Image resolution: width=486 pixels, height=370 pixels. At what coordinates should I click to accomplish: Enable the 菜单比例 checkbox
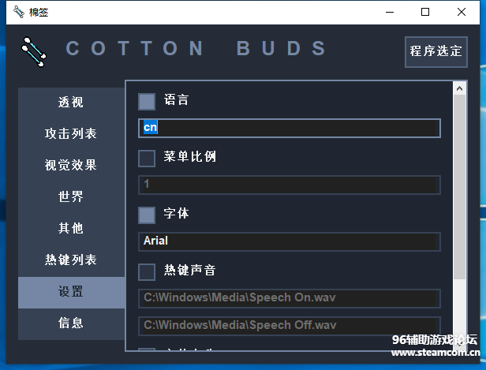coord(147,159)
